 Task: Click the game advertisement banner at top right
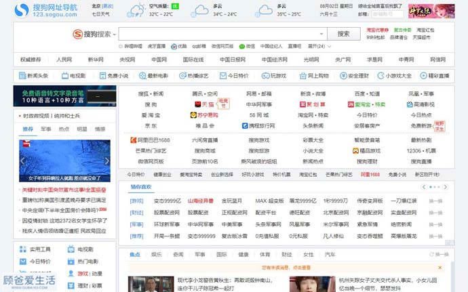[431, 12]
